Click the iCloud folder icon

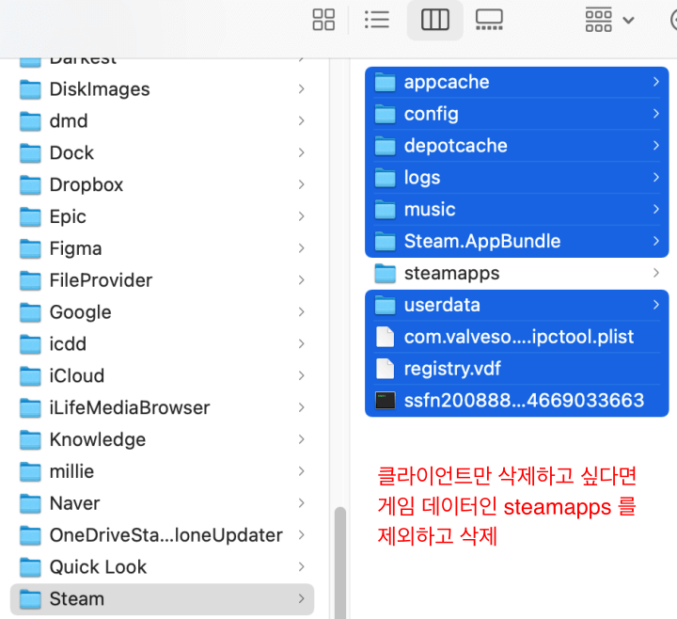click(30, 375)
